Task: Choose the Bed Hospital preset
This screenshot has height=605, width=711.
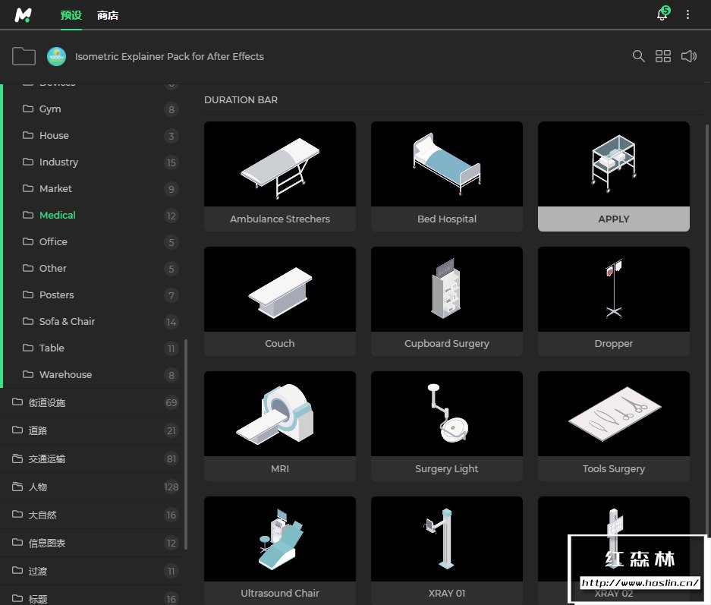Action: click(447, 165)
